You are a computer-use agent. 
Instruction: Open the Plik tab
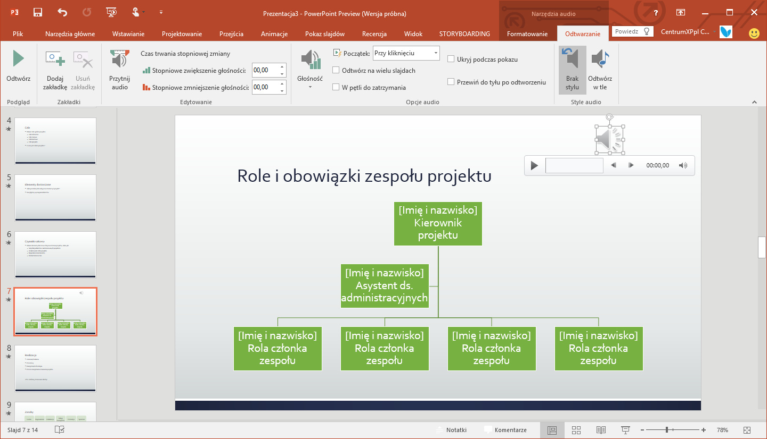tap(18, 33)
